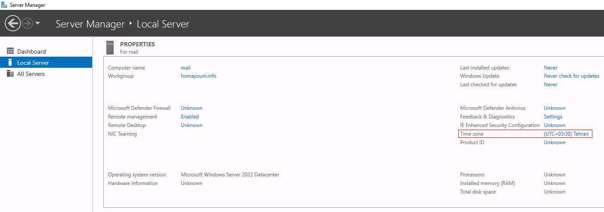Image resolution: width=604 pixels, height=212 pixels.
Task: Click the Dashboard grid icon in sidebar
Action: (10, 51)
